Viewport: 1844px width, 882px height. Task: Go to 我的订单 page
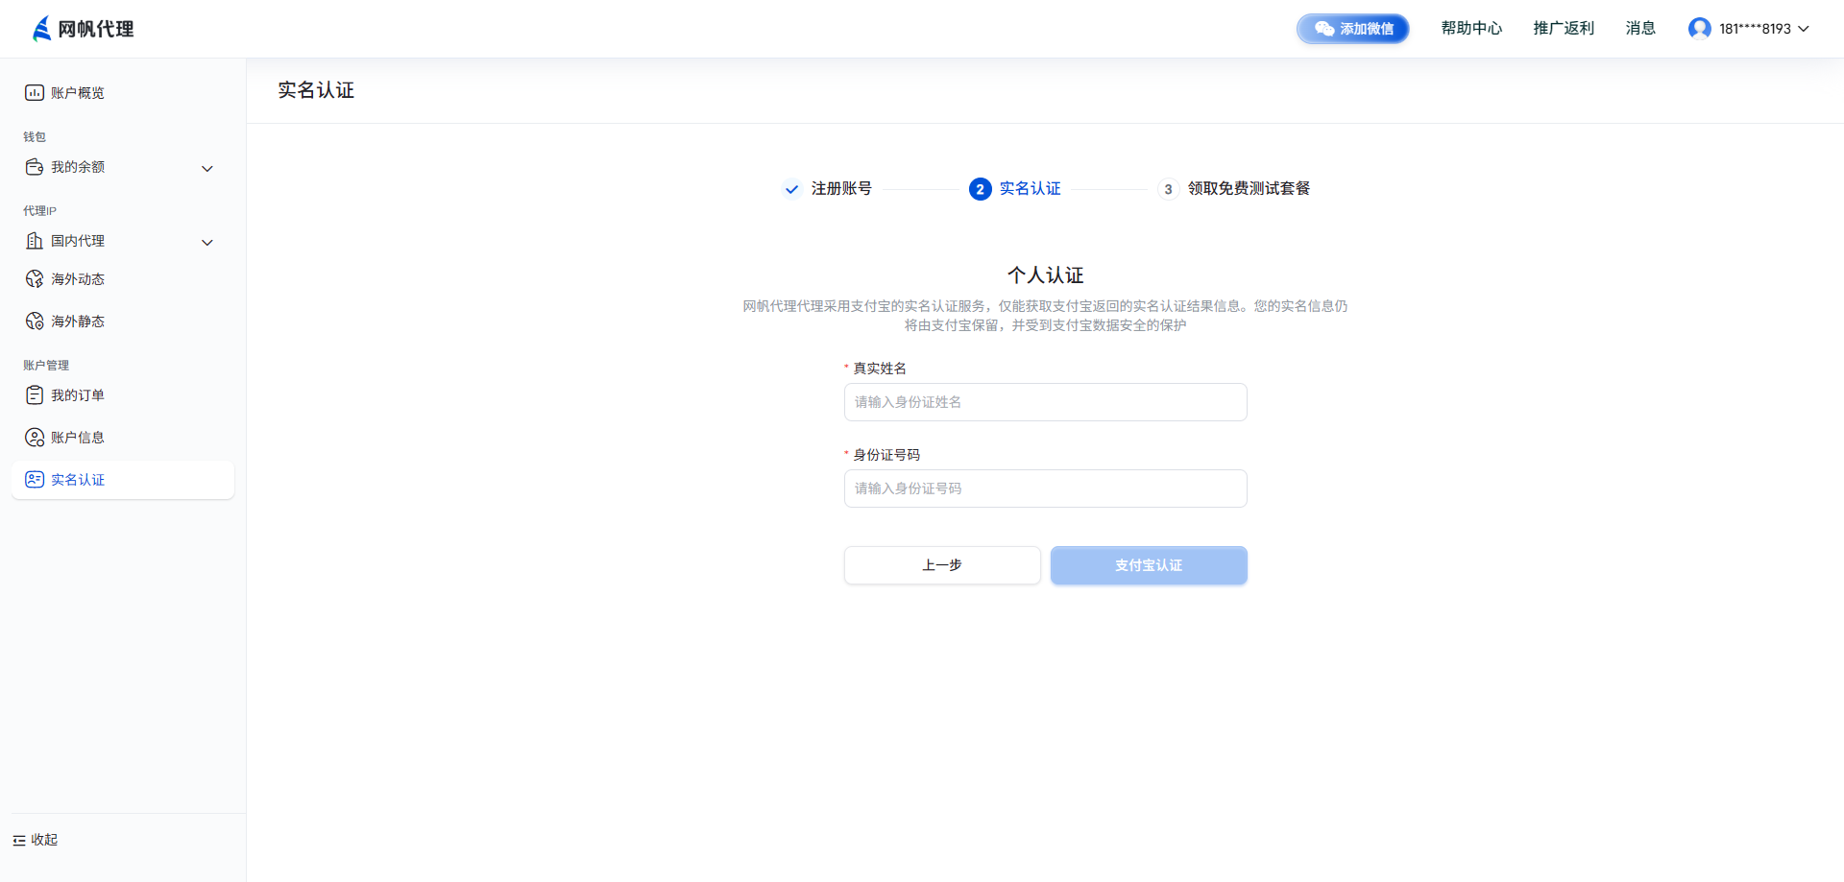tap(123, 395)
